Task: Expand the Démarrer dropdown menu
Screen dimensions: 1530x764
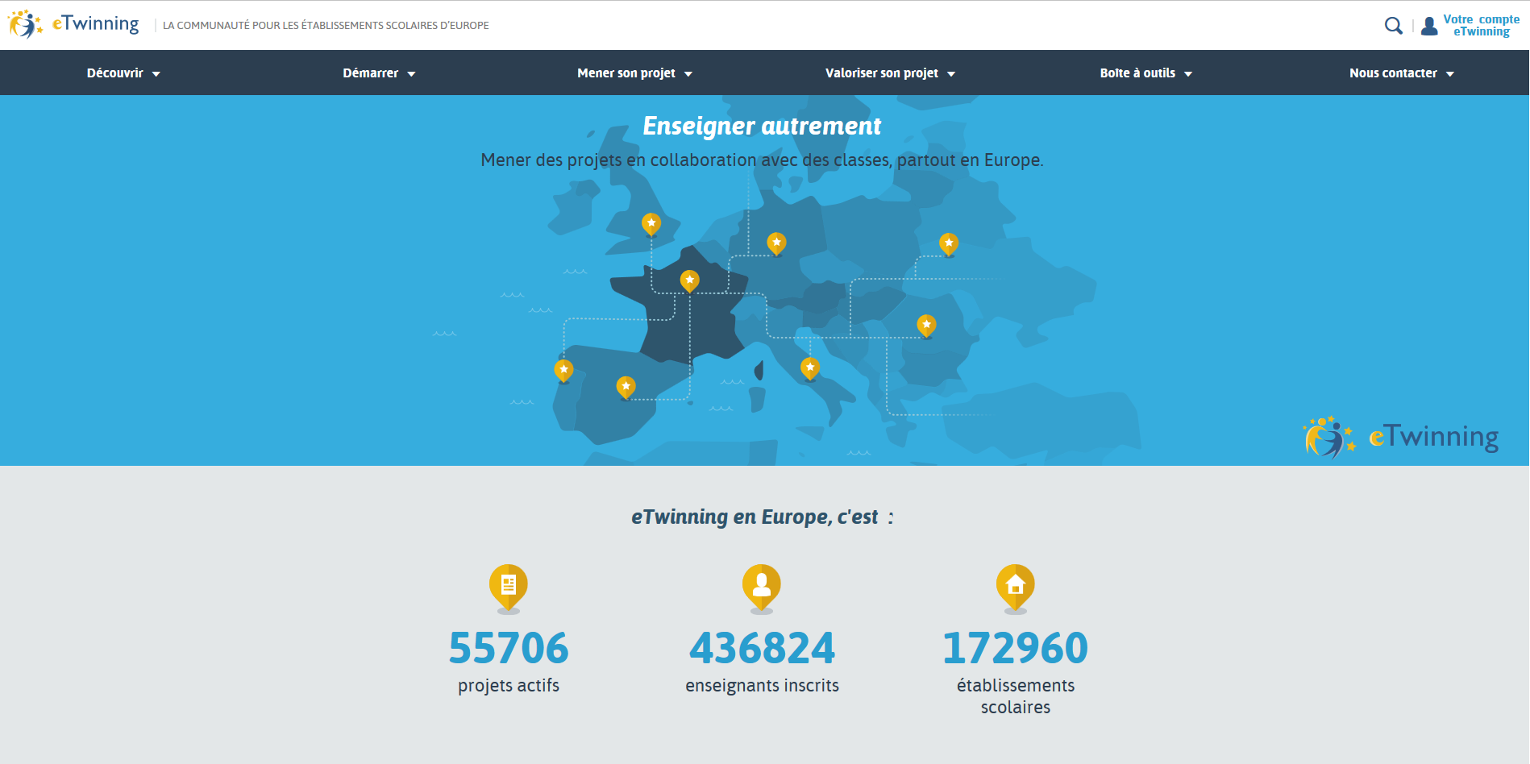Action: (377, 73)
